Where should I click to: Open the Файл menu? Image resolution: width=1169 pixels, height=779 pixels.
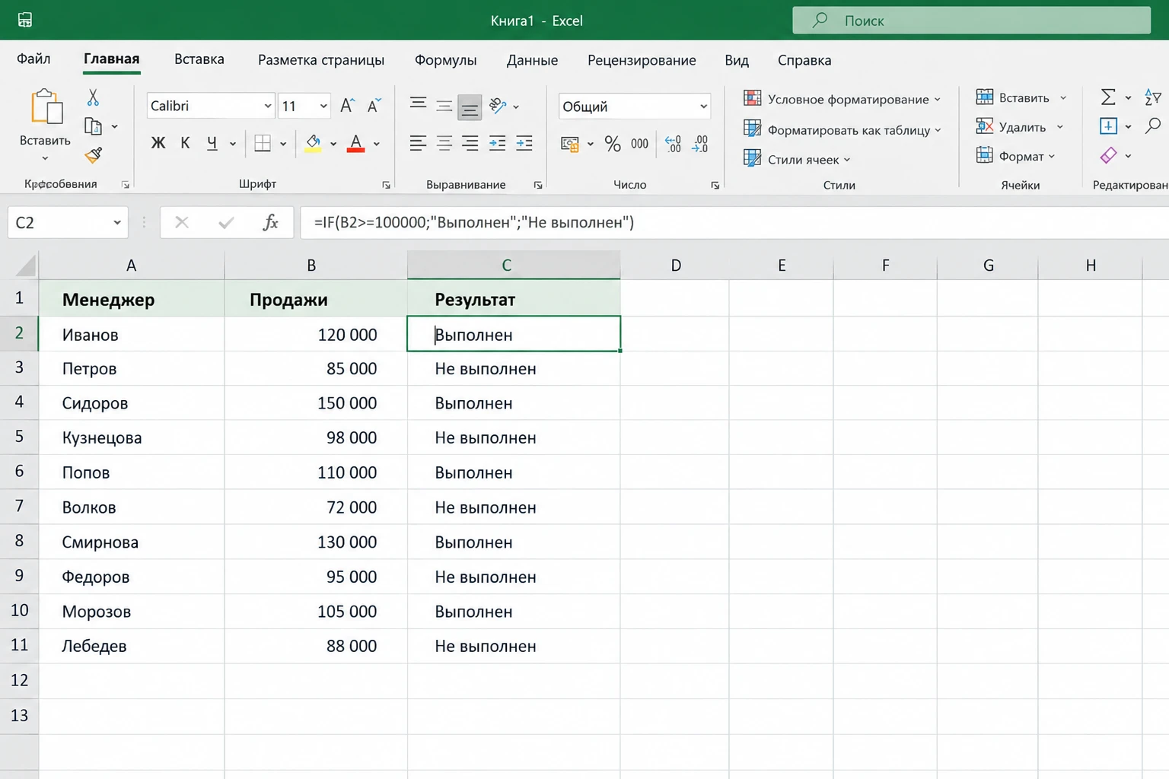pos(33,59)
